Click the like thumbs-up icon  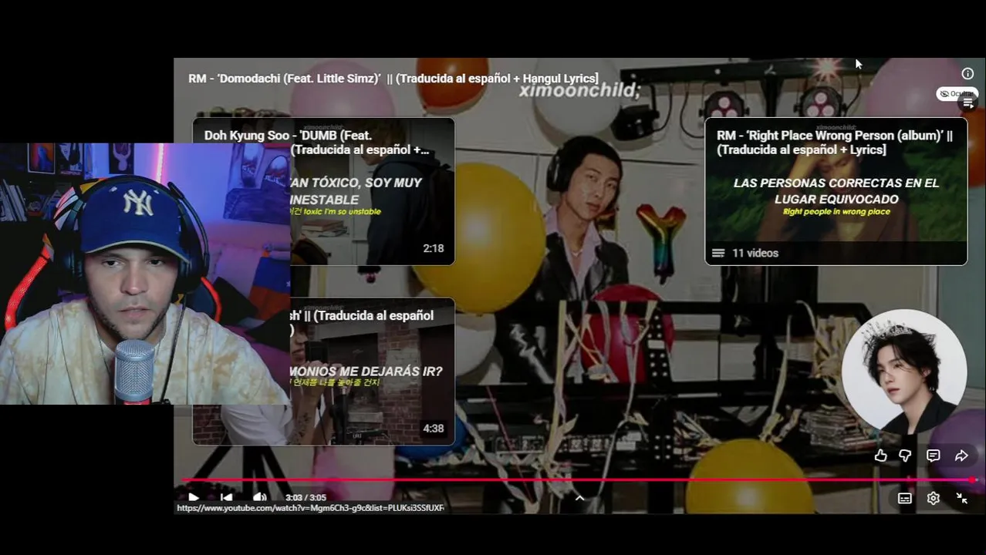coord(880,456)
